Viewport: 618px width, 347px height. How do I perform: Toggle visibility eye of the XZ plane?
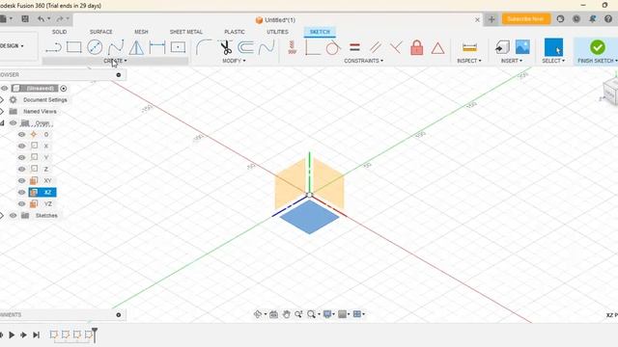coord(21,193)
